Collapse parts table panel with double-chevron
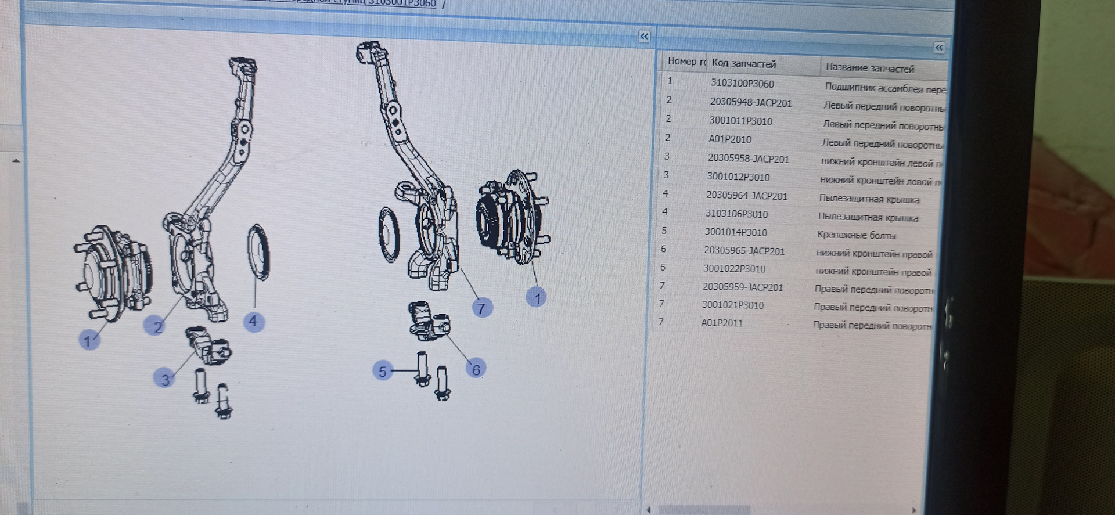Screen dimensions: 1115x515 click(939, 48)
